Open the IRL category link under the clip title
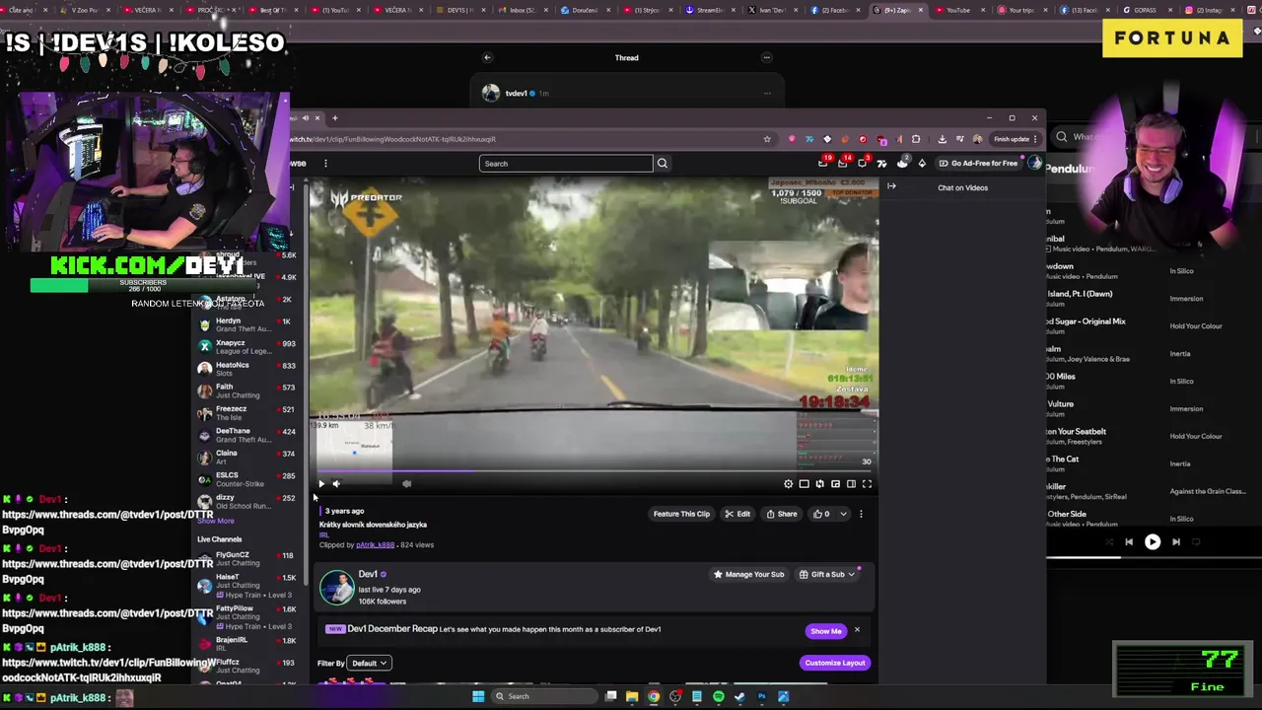1262x710 pixels. (323, 534)
